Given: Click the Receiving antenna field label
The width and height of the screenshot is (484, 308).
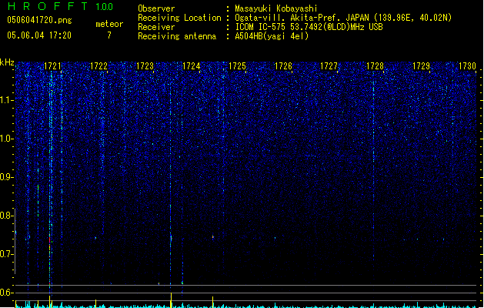Looking at the screenshot, I should (177, 36).
